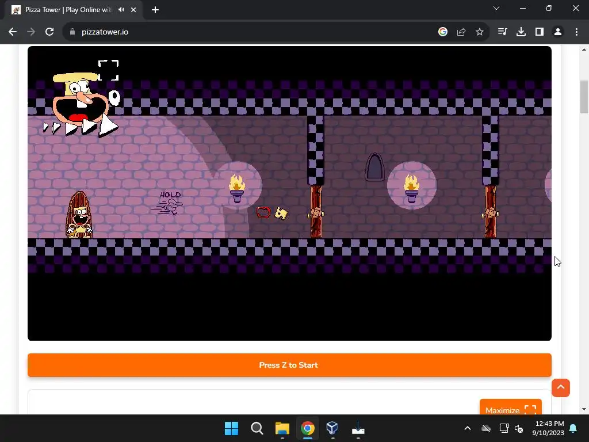Open the Windows Start menu
Viewport: 589px width, 442px height.
tap(231, 428)
